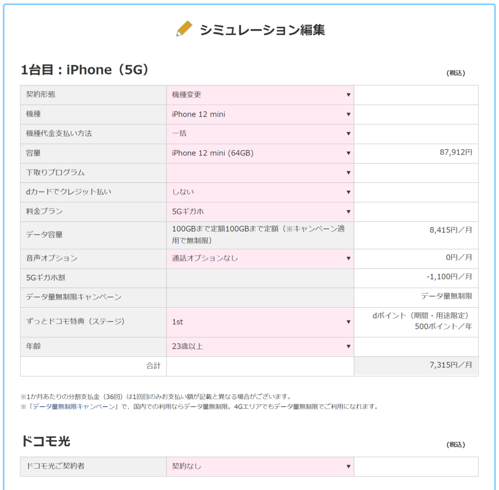Click the データ量無制限 value cell
This screenshot has width=499, height=490.
click(446, 296)
